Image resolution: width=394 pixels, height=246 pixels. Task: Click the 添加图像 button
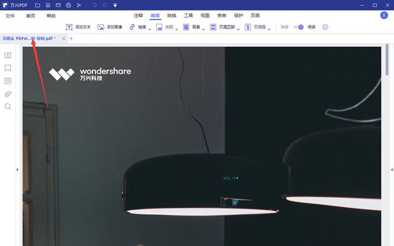coord(110,27)
